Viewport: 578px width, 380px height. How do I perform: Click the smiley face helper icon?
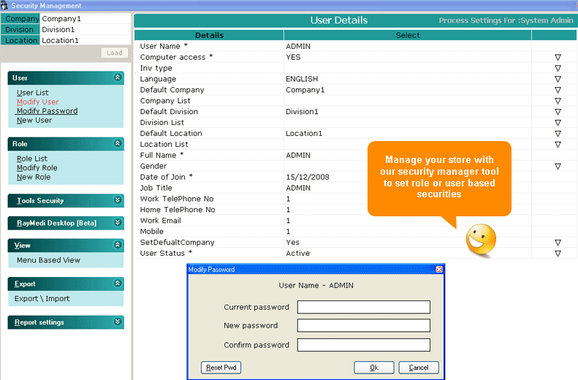pos(481,239)
